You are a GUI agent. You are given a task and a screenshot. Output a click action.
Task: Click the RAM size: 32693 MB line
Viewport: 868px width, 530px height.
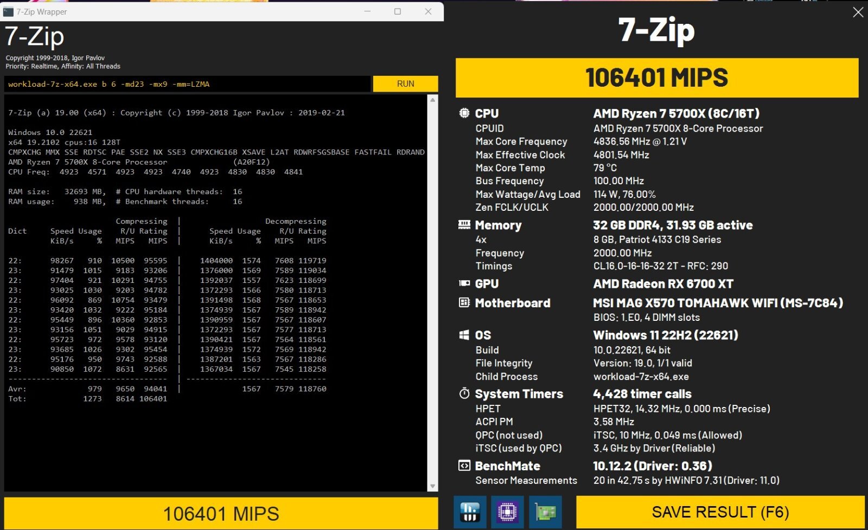(x=125, y=191)
